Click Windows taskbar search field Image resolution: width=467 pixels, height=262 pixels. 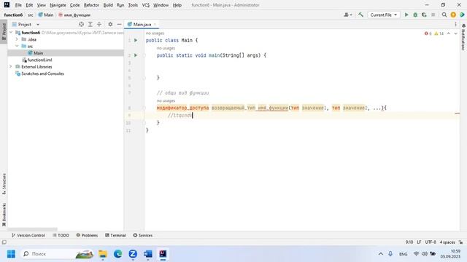click(58, 254)
